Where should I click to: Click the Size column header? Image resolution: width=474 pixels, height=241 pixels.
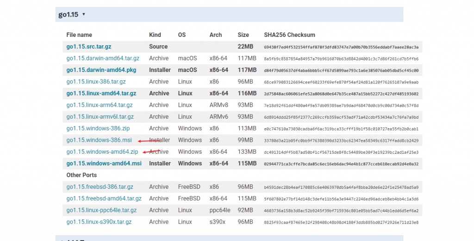(243, 35)
